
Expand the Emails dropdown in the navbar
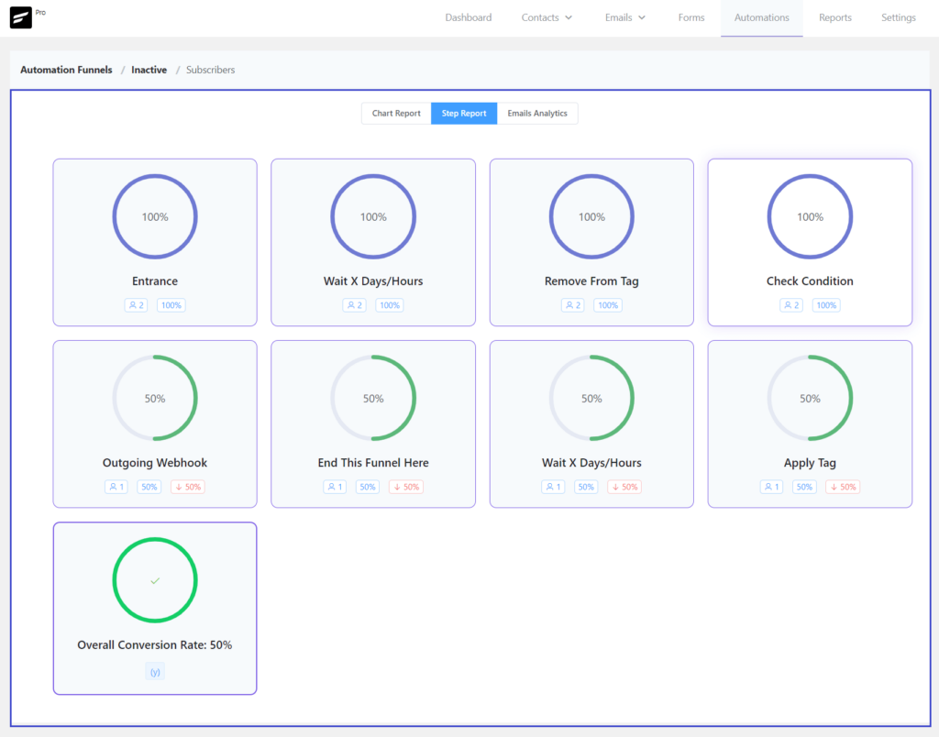624,16
